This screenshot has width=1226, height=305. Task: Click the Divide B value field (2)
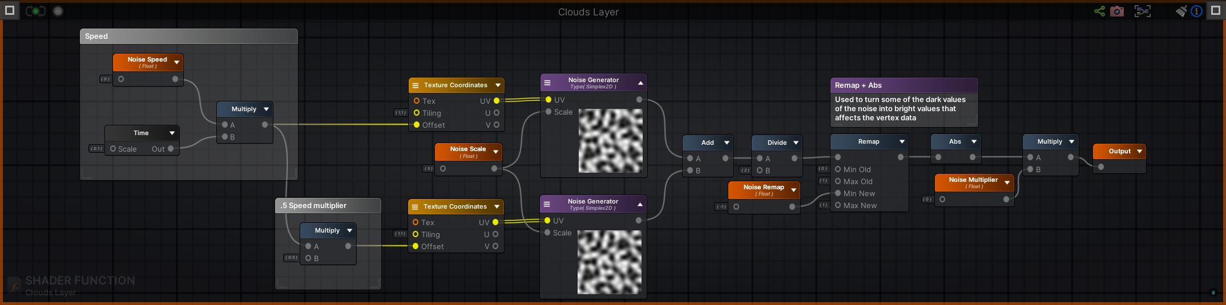pyautogui.click(x=745, y=170)
